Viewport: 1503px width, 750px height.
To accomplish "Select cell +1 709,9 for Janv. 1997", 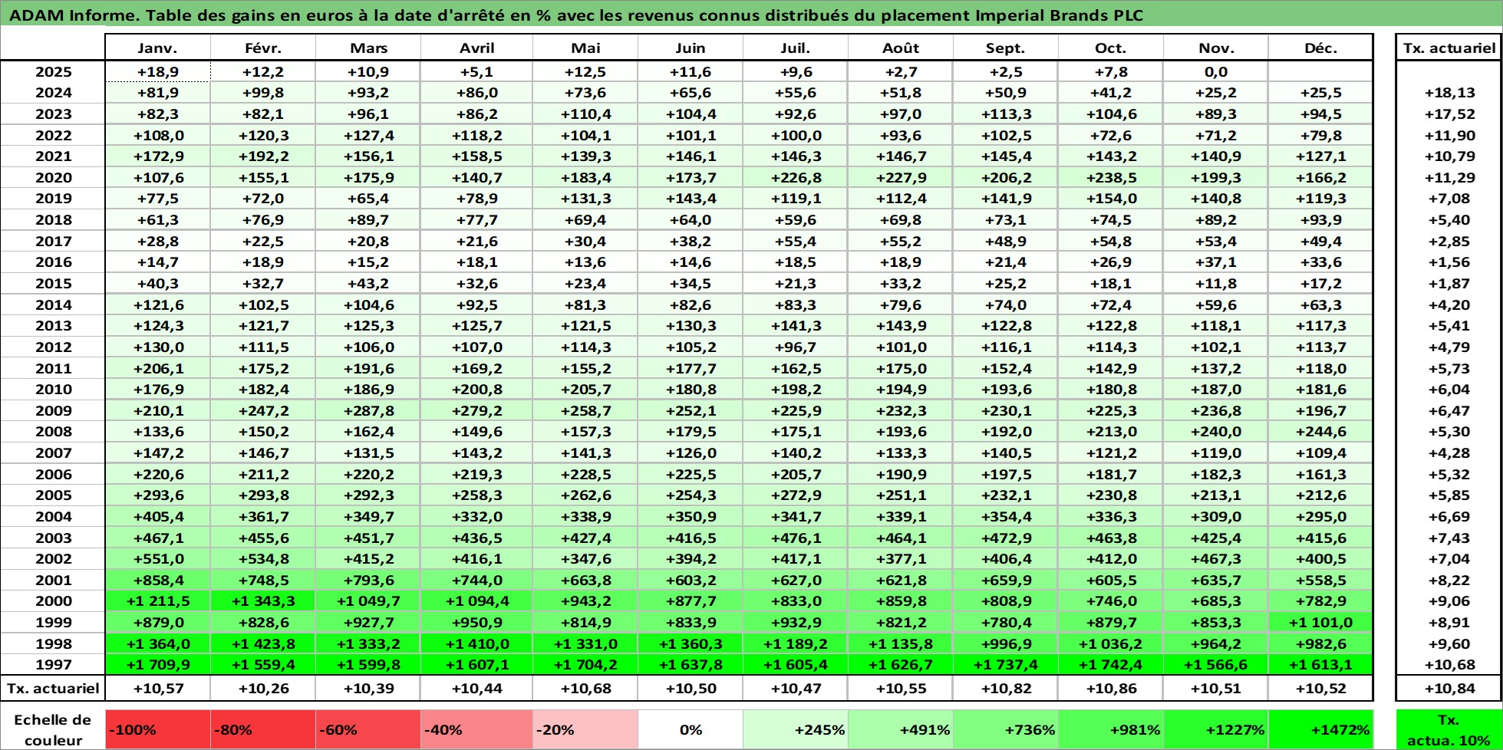I will click(x=157, y=665).
